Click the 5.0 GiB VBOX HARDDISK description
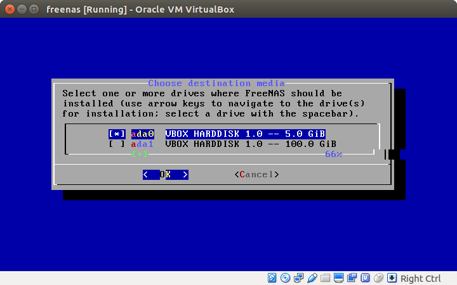The image size is (457, 285). click(246, 134)
